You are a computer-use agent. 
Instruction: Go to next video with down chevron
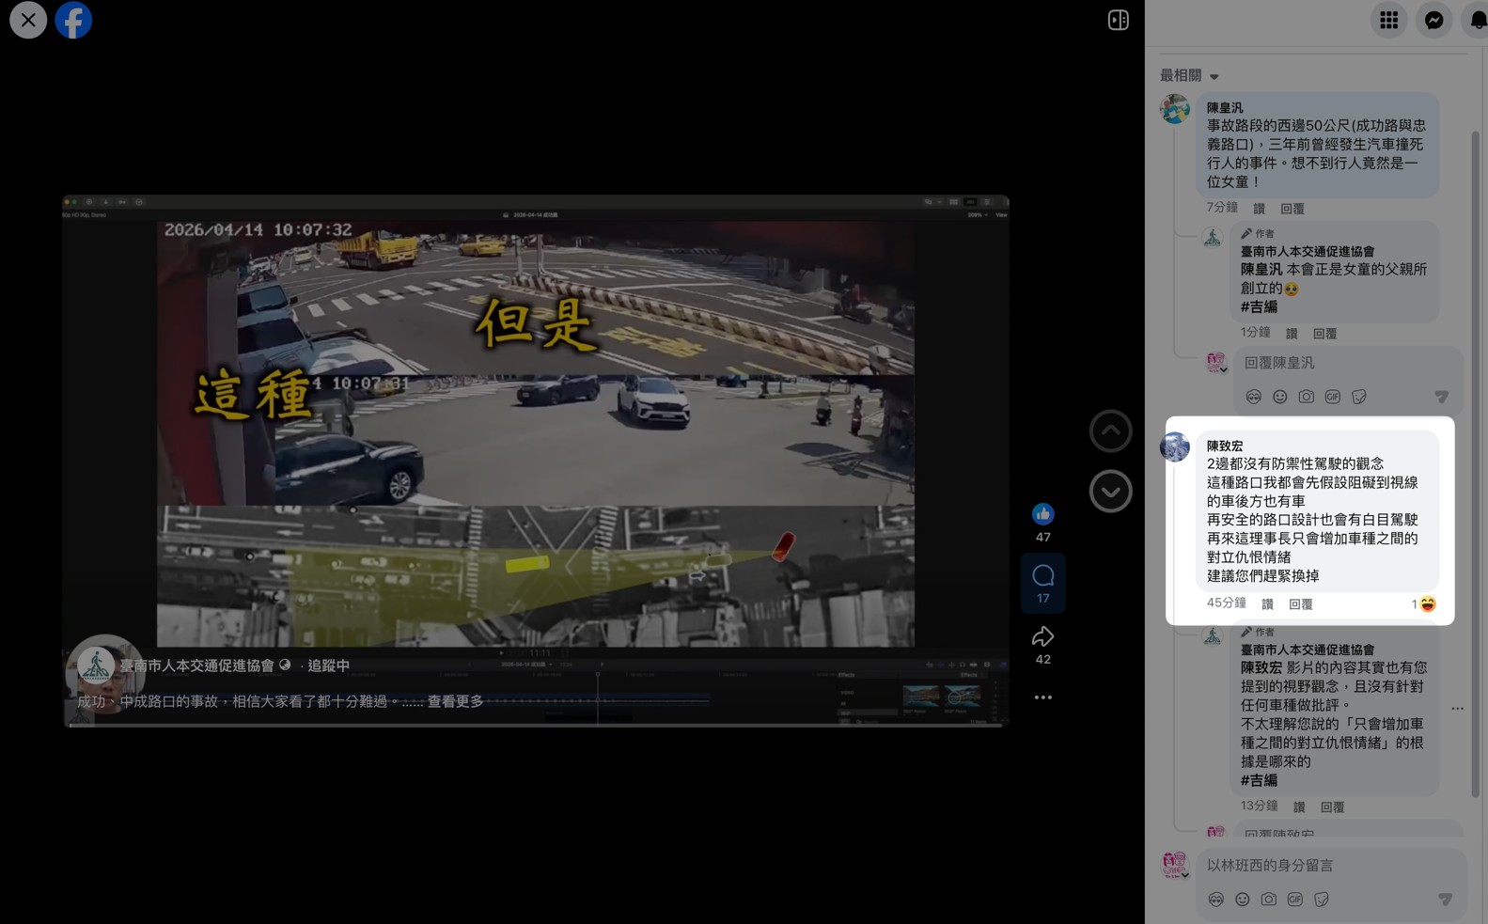1110,492
